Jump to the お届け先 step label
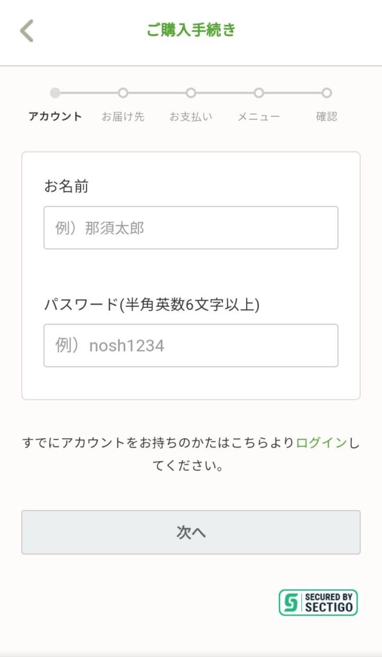The height and width of the screenshot is (657, 382). point(123,117)
